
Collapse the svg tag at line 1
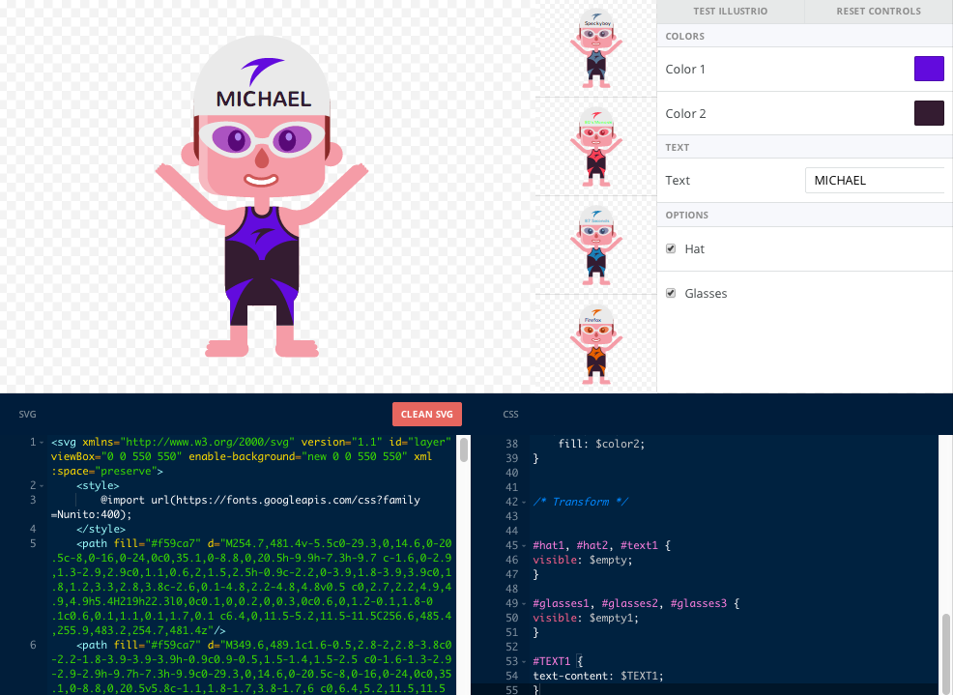click(42, 443)
